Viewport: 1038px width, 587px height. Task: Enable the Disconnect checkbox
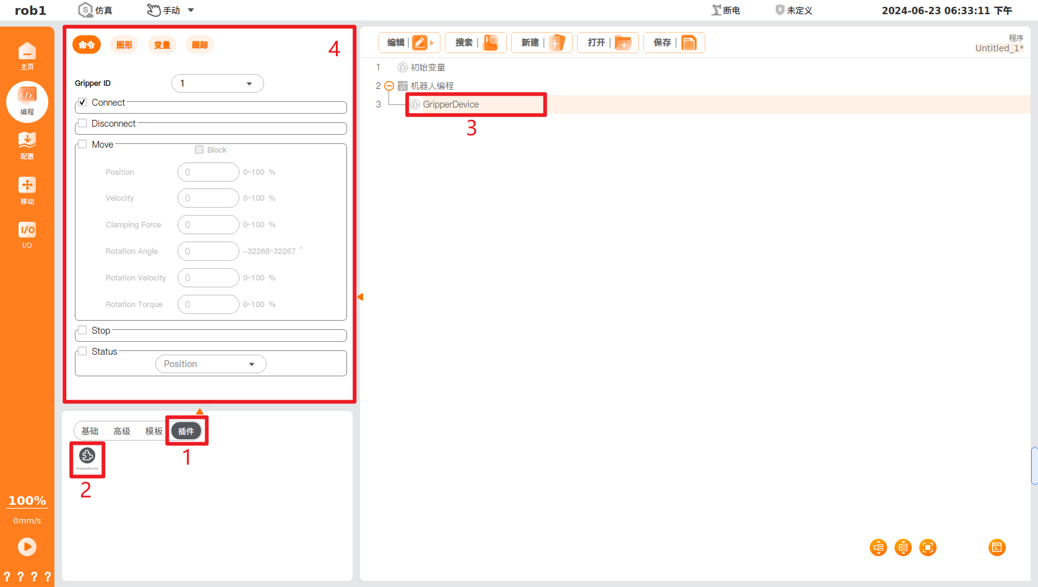pos(82,122)
